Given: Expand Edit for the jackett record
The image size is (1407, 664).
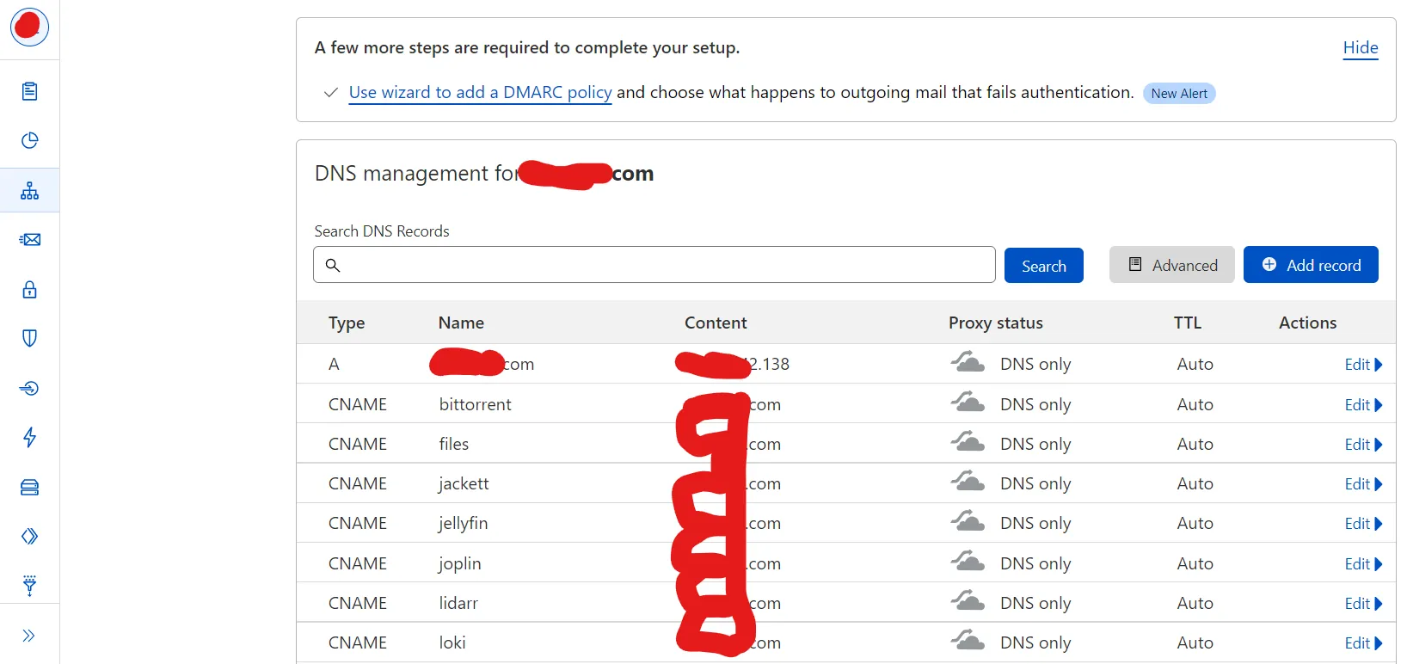Looking at the screenshot, I should coord(1362,484).
